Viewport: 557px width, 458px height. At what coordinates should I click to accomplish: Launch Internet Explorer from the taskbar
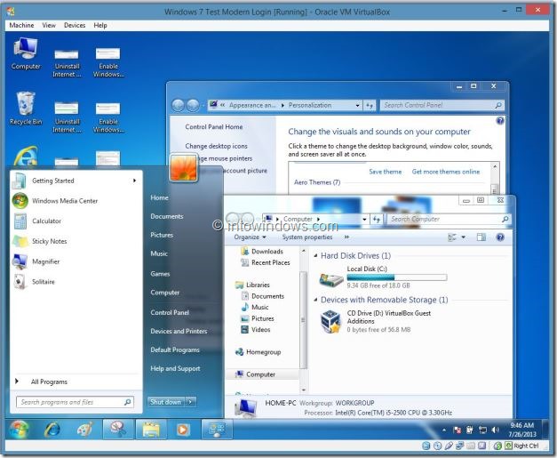pyautogui.click(x=52, y=430)
